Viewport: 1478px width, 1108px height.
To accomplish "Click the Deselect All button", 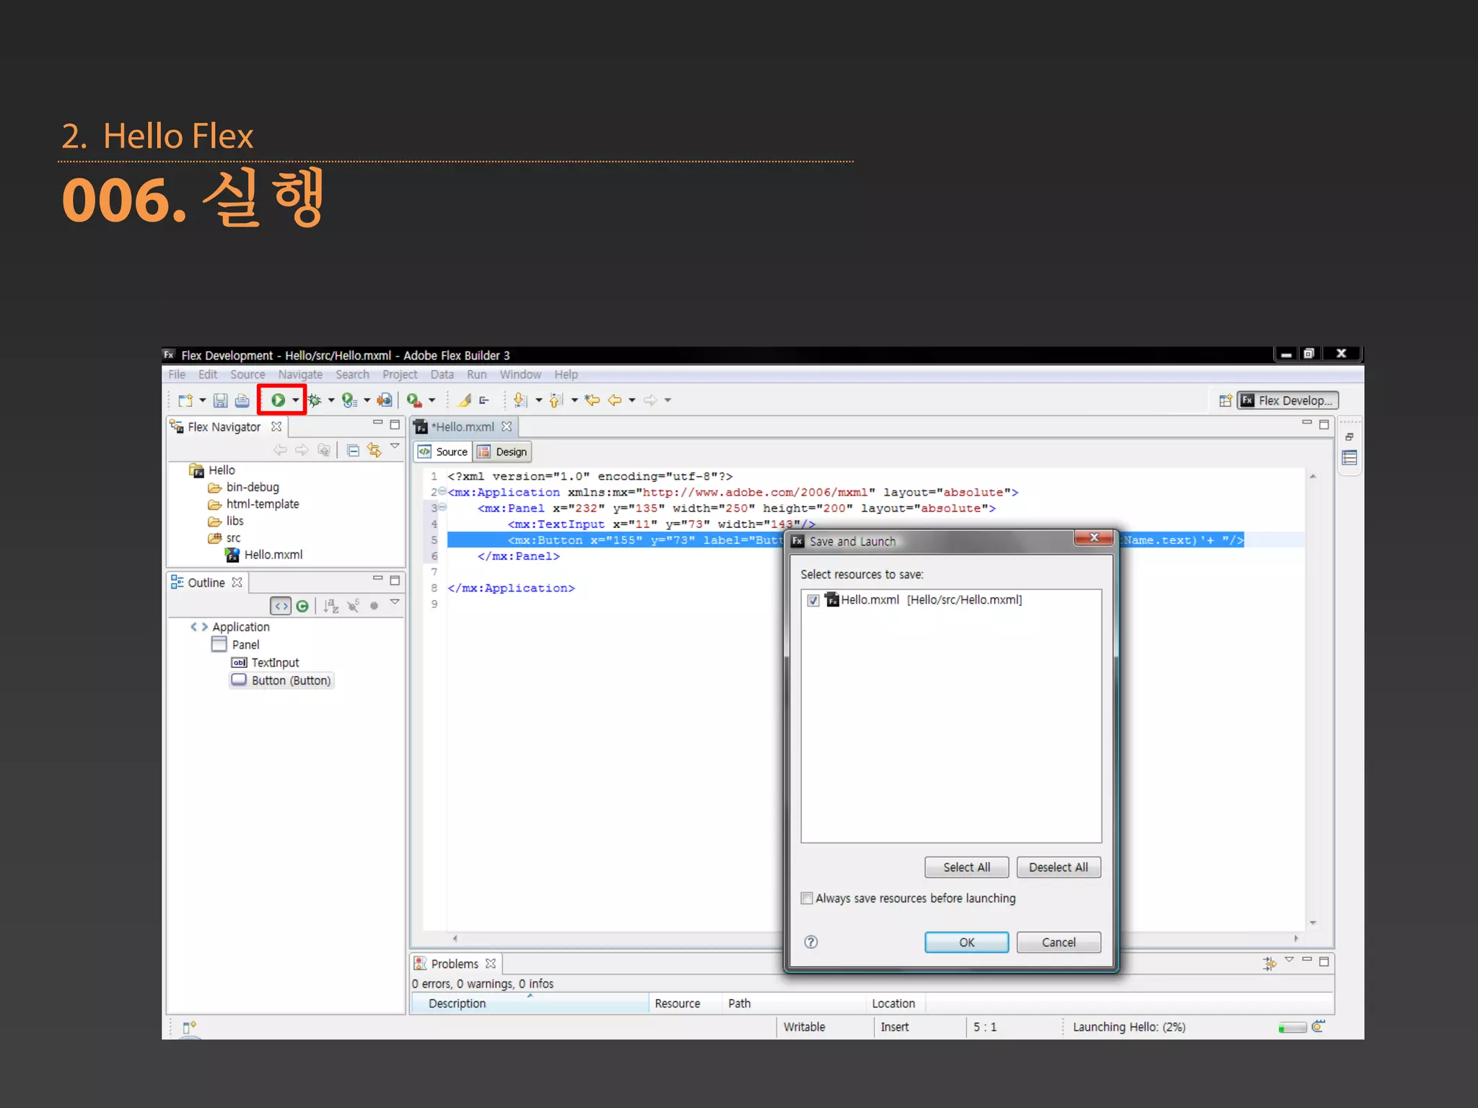I will tap(1058, 867).
